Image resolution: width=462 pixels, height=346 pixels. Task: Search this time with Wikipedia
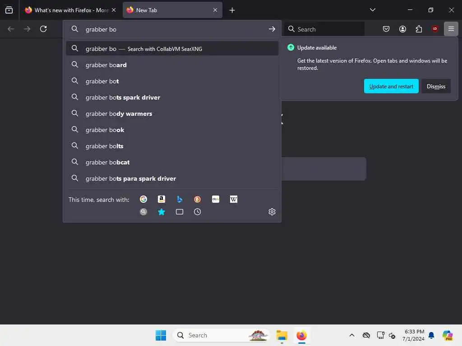coord(233,199)
